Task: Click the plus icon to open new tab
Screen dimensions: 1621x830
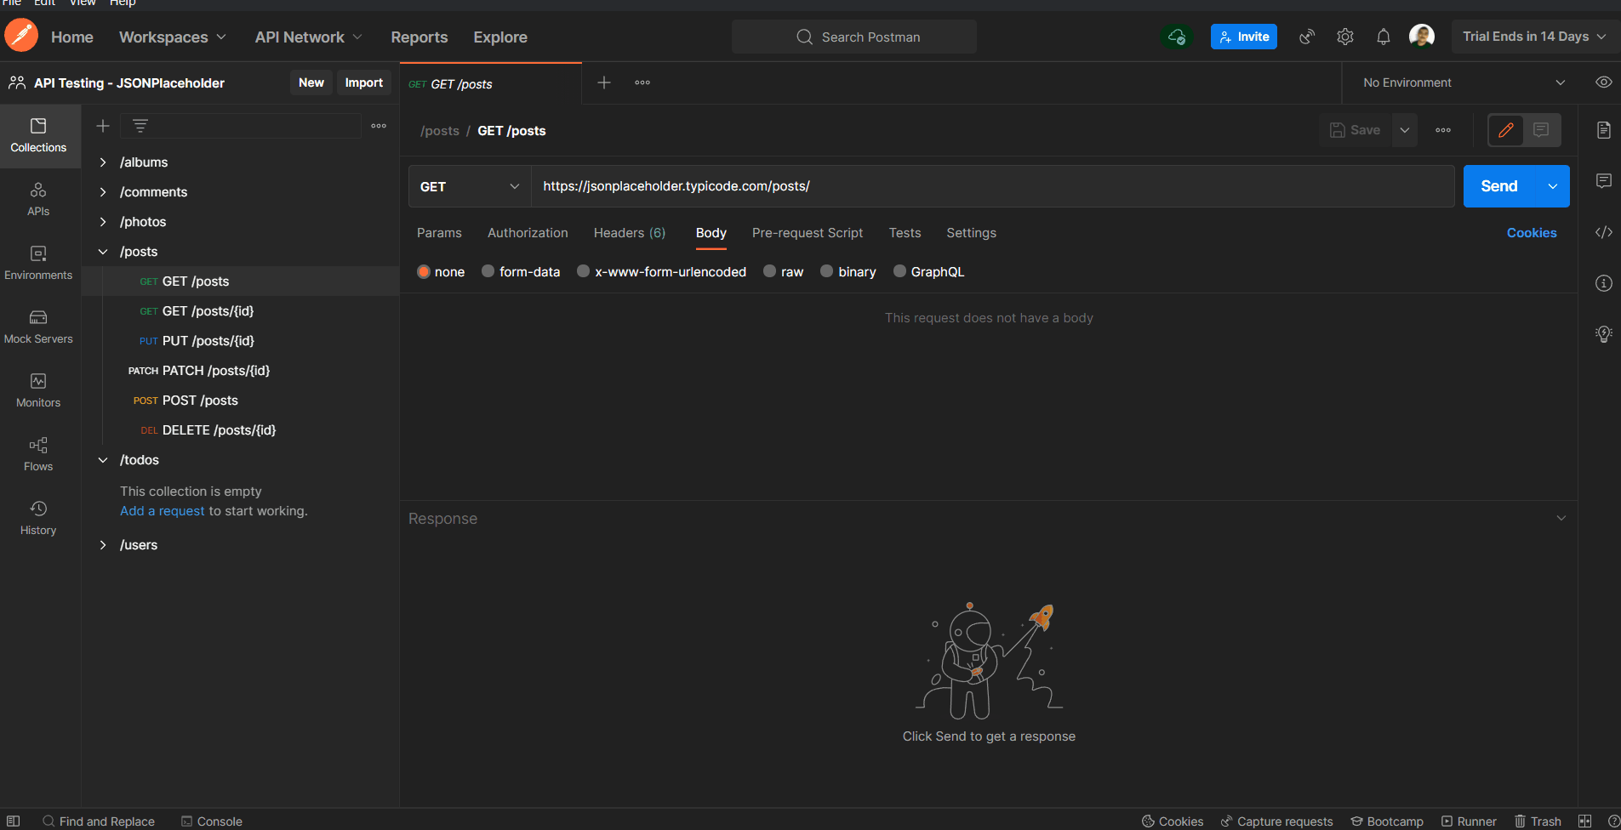Action: (x=604, y=82)
